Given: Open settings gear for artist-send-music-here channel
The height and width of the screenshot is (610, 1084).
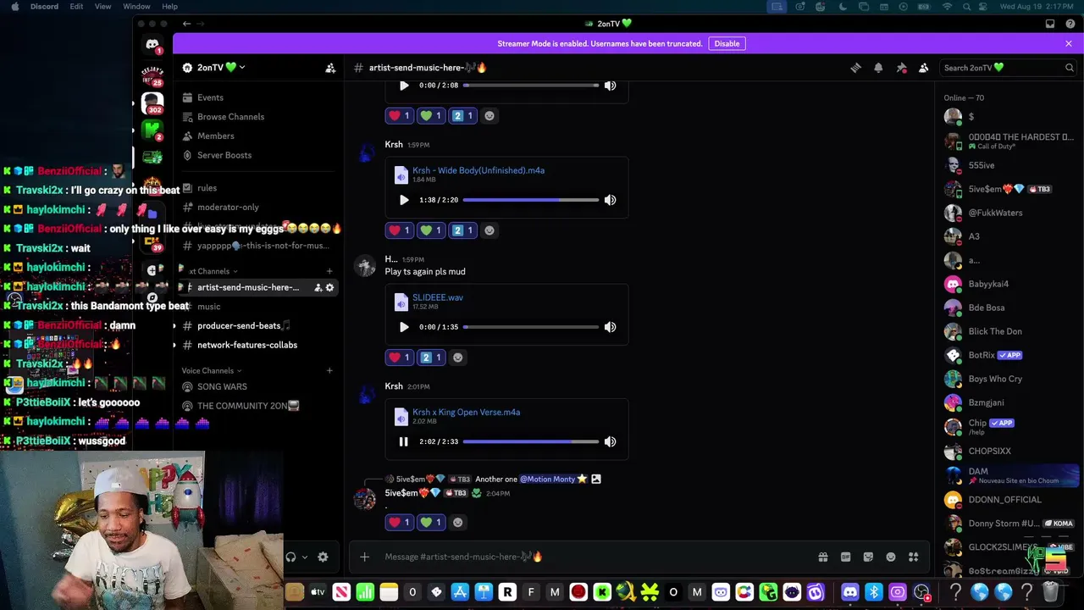Looking at the screenshot, I should point(329,287).
